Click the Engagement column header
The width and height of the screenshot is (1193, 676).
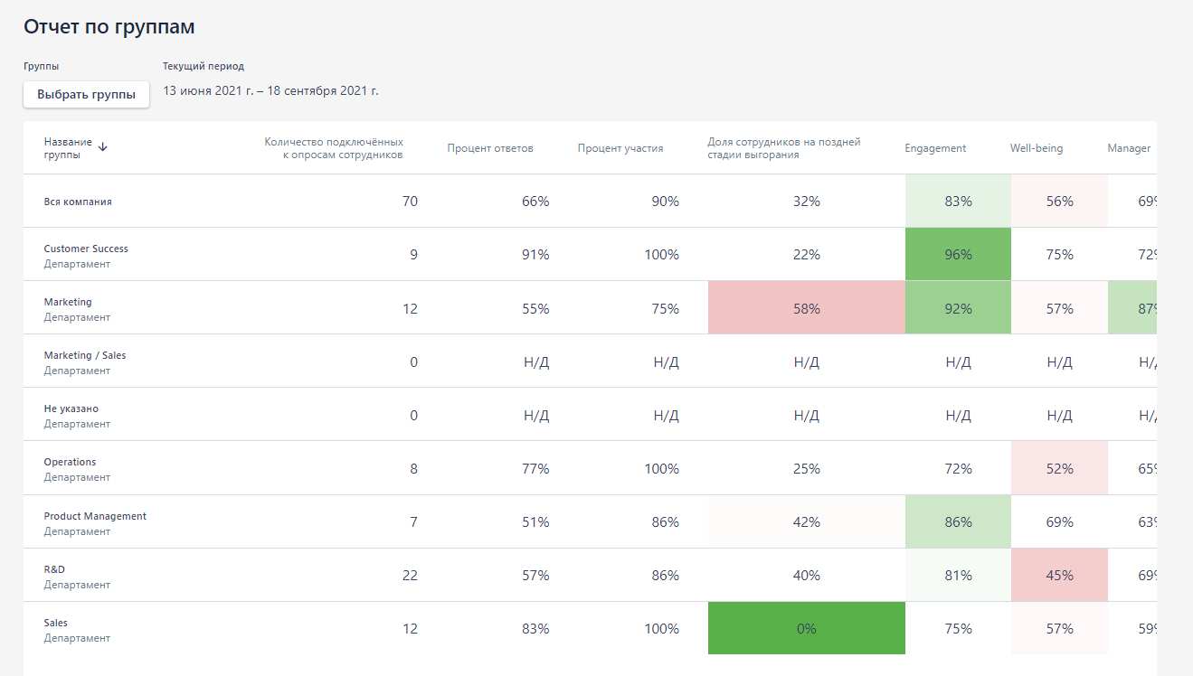click(x=935, y=148)
